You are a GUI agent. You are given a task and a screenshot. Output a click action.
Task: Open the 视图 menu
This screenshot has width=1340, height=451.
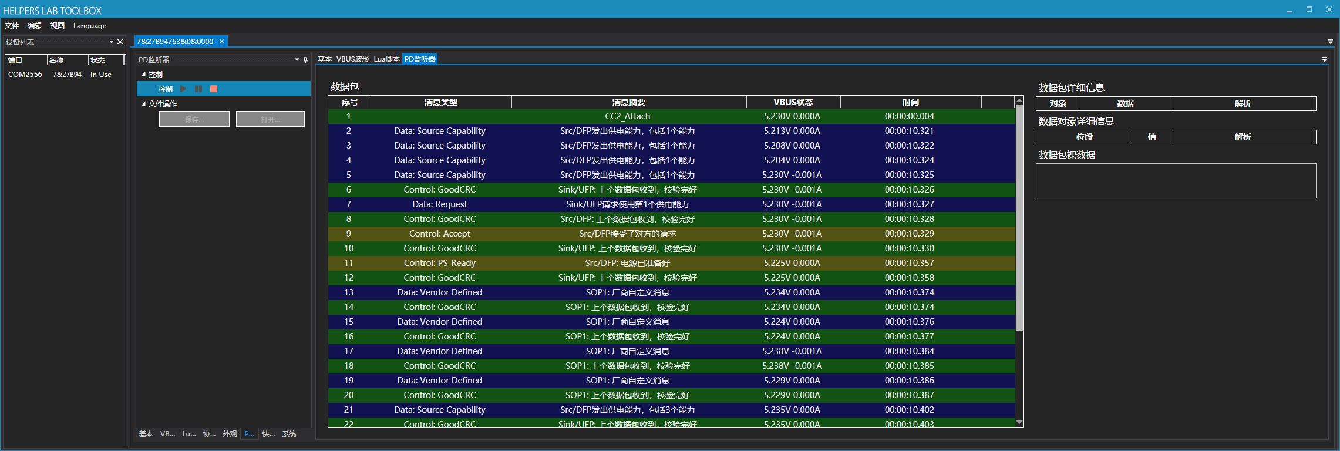[58, 26]
